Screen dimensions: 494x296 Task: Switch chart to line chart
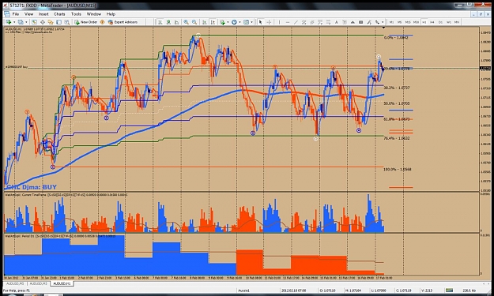coord(176,22)
